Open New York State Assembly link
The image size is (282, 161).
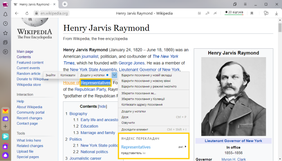pyautogui.click(x=93, y=70)
